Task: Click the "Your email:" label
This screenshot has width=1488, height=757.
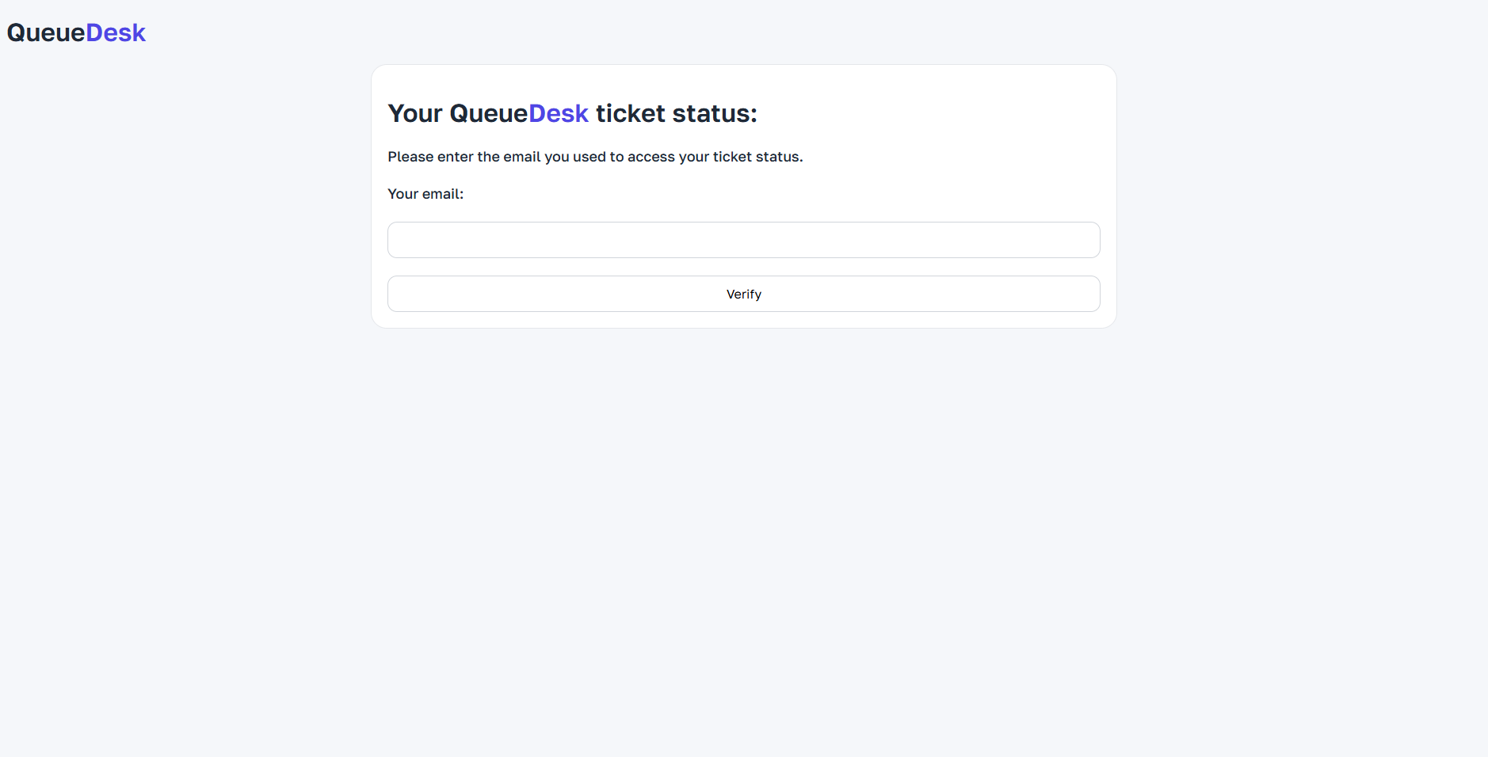Action: coord(425,194)
